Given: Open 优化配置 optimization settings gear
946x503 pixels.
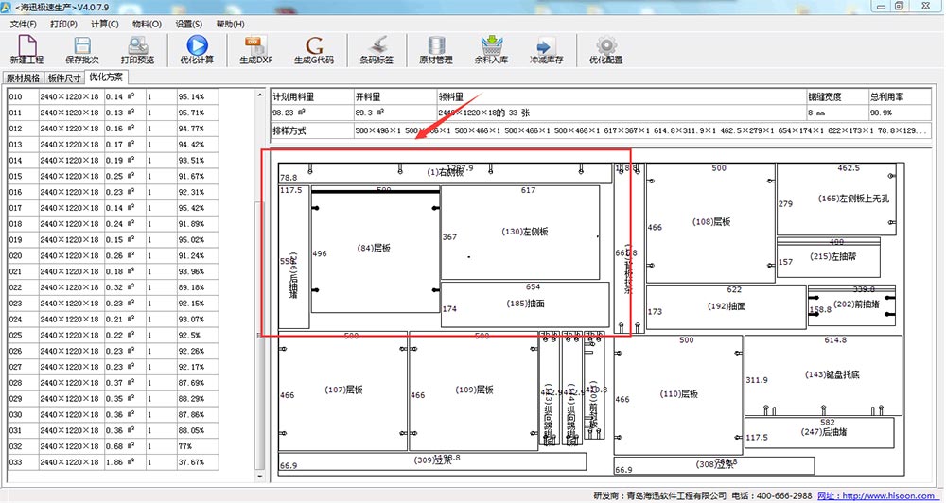Looking at the screenshot, I should coord(605,47).
